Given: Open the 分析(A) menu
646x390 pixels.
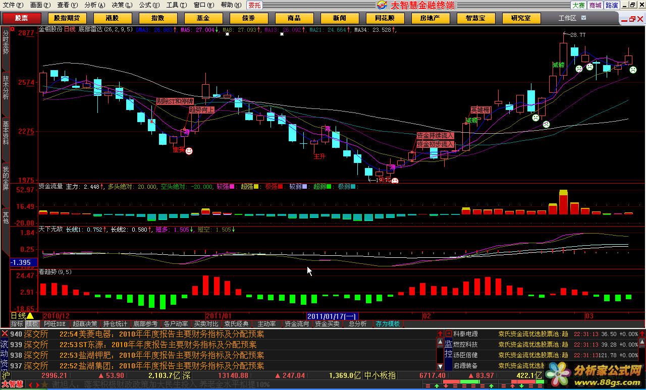Looking at the screenshot, I should coord(95,5).
